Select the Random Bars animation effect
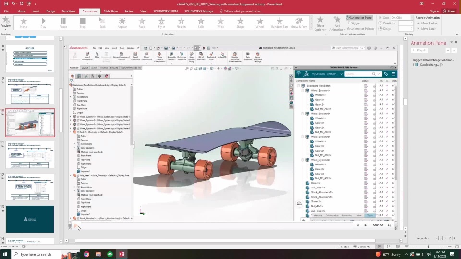The image size is (461, 259). (279, 23)
